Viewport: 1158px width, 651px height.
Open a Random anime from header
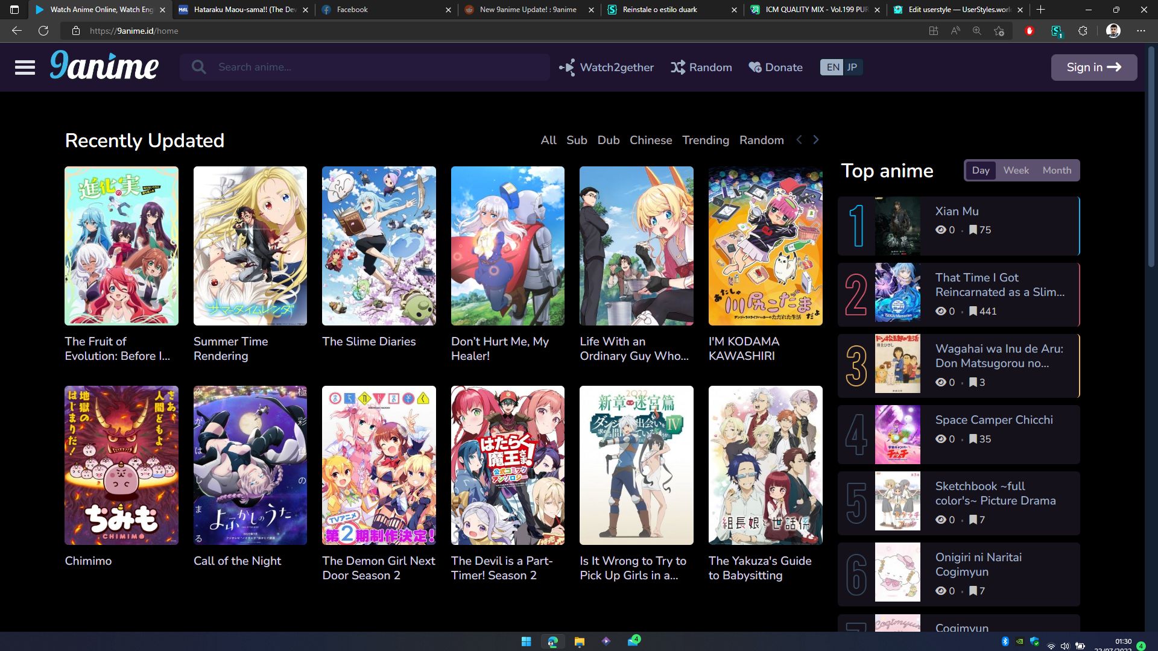pyautogui.click(x=701, y=68)
